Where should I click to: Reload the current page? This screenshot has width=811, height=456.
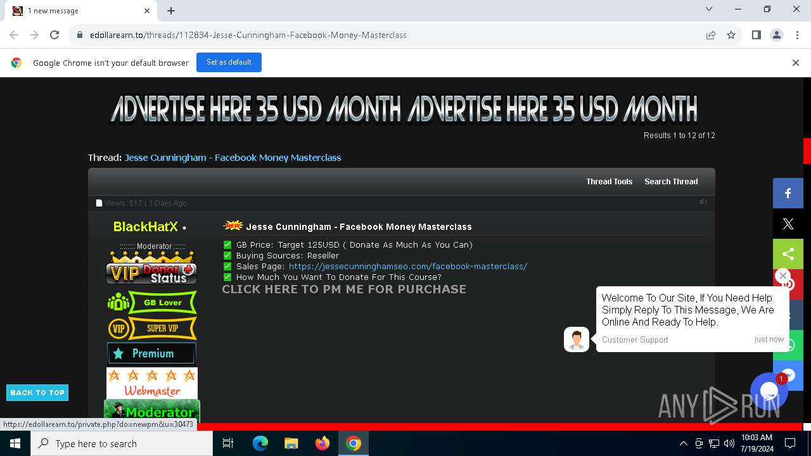point(54,35)
